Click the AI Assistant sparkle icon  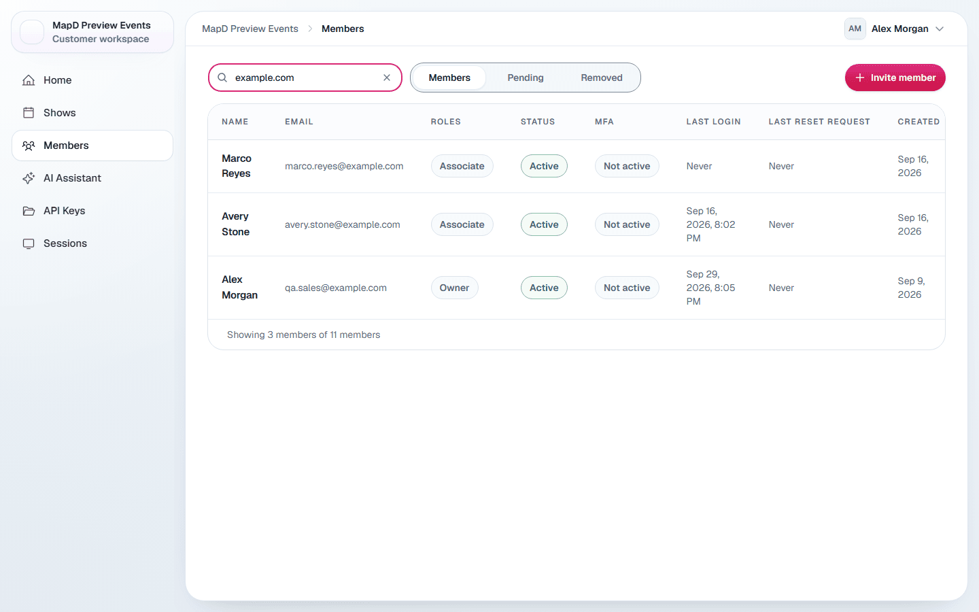coord(29,178)
